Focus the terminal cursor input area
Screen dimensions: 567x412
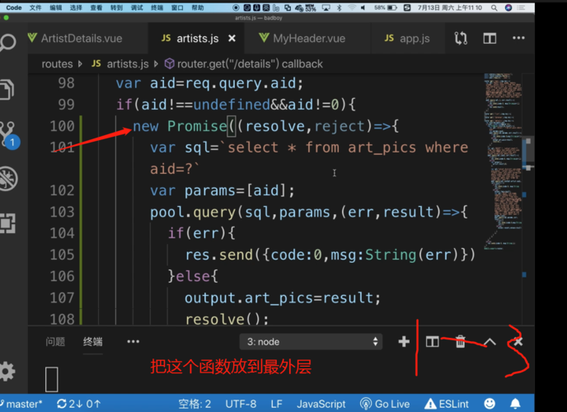pyautogui.click(x=52, y=379)
